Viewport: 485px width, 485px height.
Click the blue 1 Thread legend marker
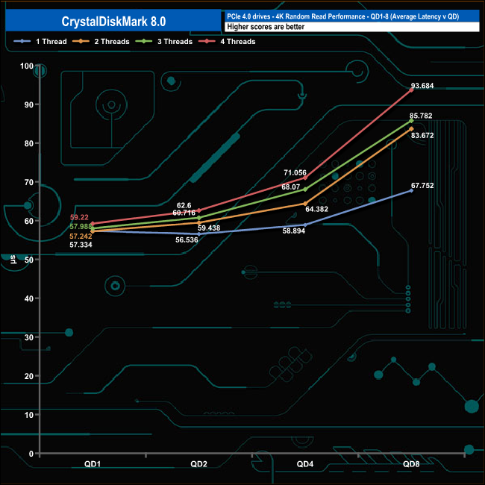tap(22, 41)
